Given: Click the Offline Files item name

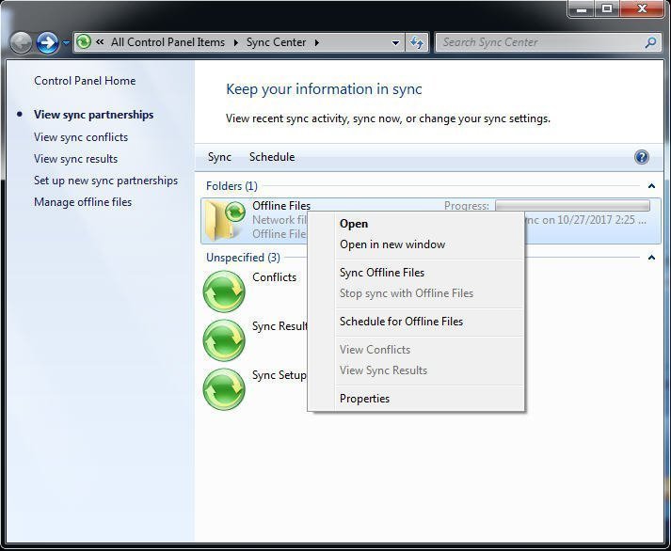Looking at the screenshot, I should coord(281,206).
